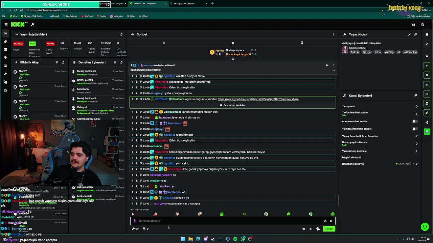This screenshot has width=433, height=243.
Task: Open the YouTube shorts link in Z4STAVA's message
Action: click(x=258, y=99)
